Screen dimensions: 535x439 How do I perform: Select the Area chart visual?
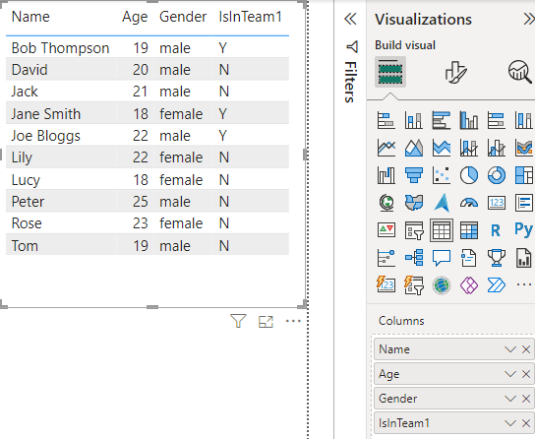pos(414,148)
